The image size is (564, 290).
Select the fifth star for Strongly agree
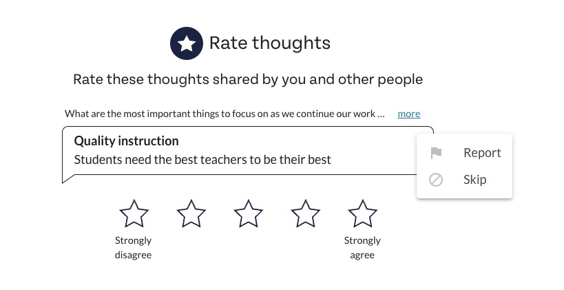[x=362, y=214]
